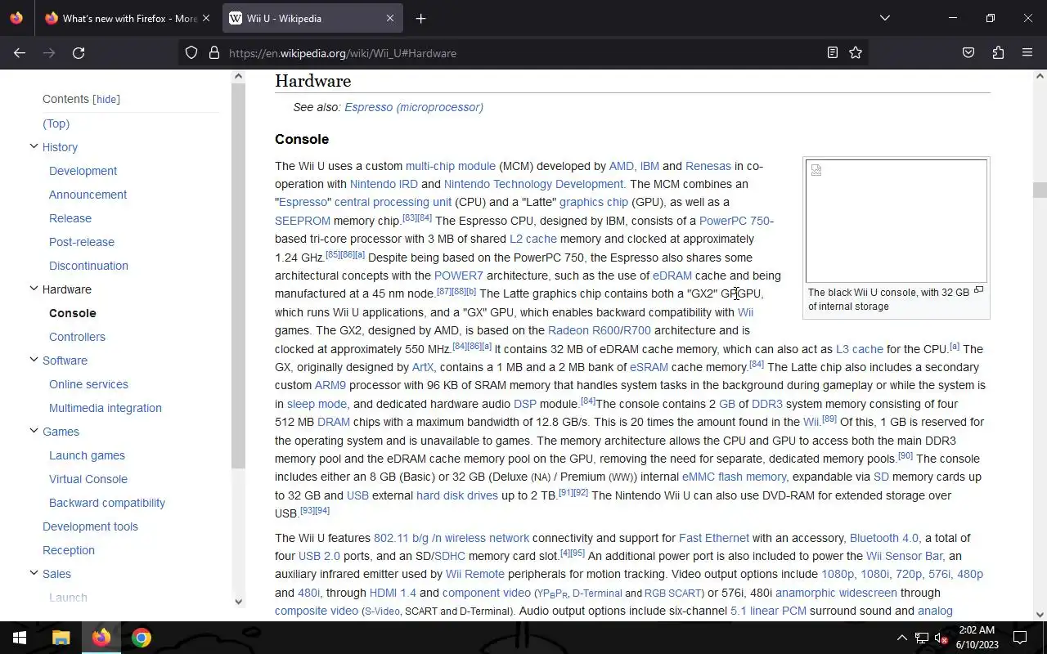Save page to Pocket icon

click(968, 53)
